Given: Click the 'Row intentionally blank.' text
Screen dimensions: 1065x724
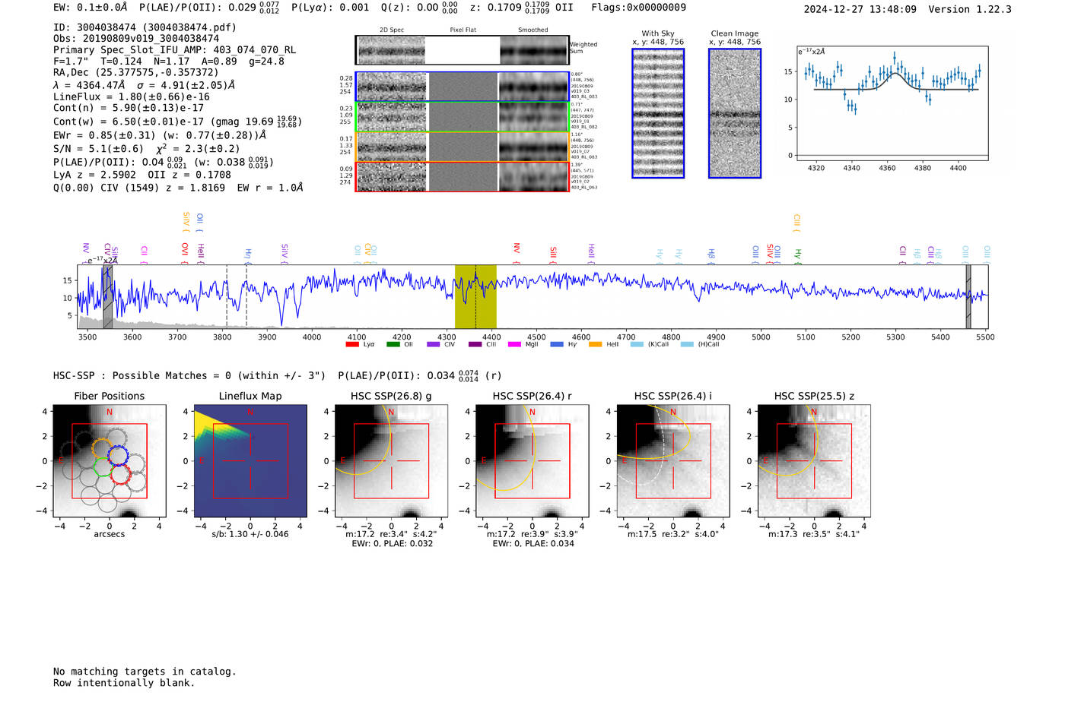Looking at the screenshot, I should pos(124,683).
